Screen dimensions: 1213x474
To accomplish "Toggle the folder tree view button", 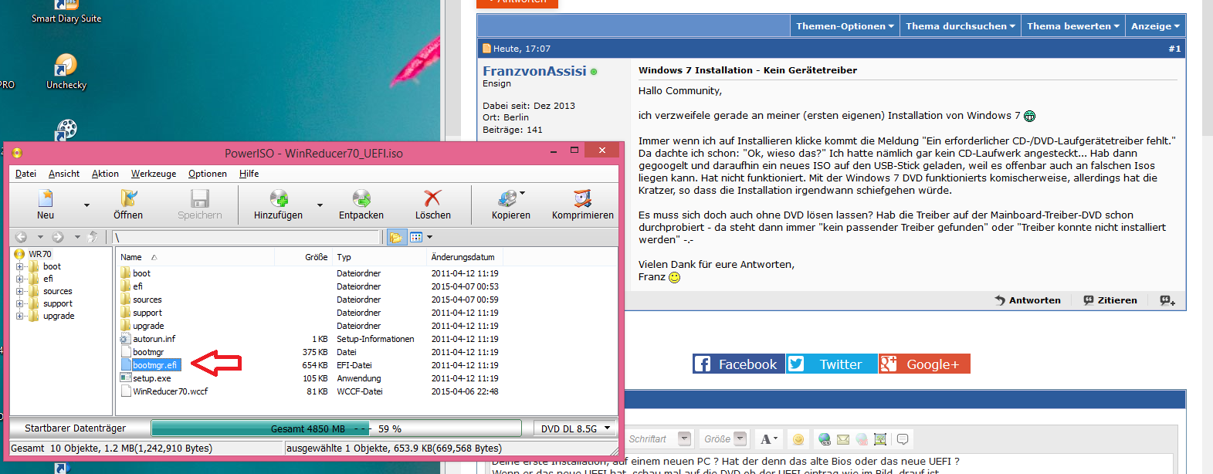I will (396, 237).
